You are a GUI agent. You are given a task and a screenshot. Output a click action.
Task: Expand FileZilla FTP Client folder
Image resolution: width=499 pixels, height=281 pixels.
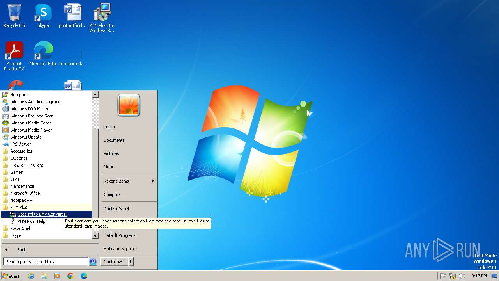coord(47,165)
